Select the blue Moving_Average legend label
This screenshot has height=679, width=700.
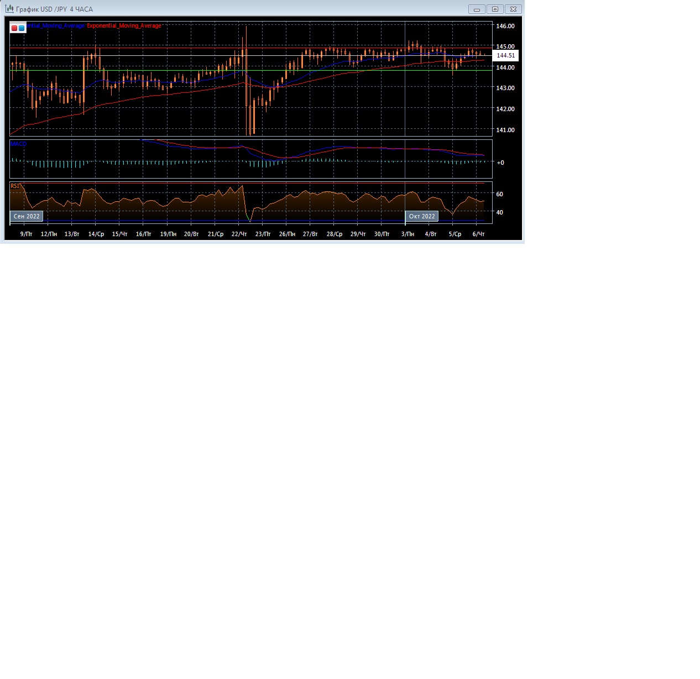point(55,26)
